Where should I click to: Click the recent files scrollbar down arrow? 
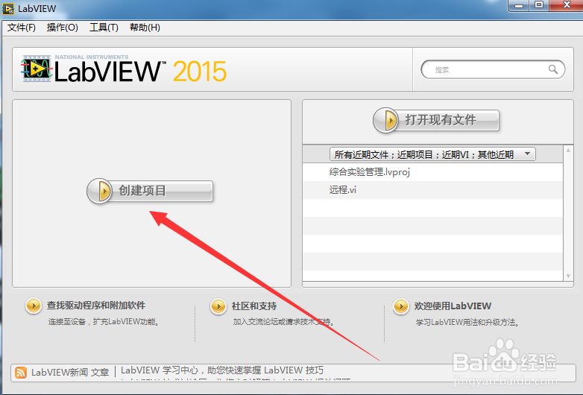pyautogui.click(x=568, y=276)
